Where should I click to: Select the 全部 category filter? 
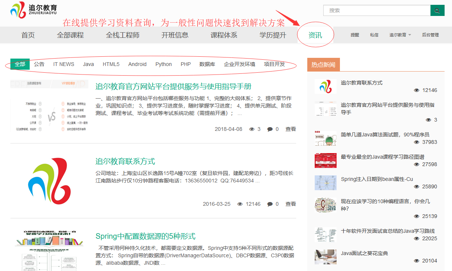point(20,64)
